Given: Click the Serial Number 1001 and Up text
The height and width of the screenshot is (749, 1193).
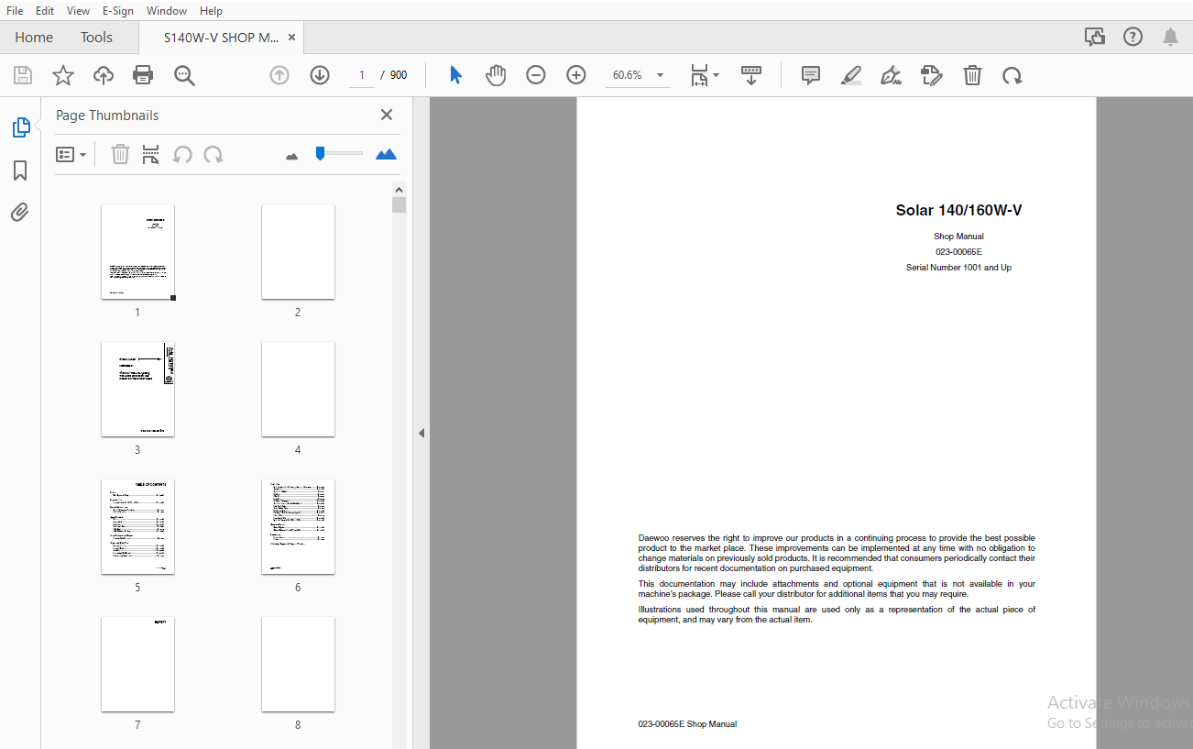Looking at the screenshot, I should click(x=958, y=268).
